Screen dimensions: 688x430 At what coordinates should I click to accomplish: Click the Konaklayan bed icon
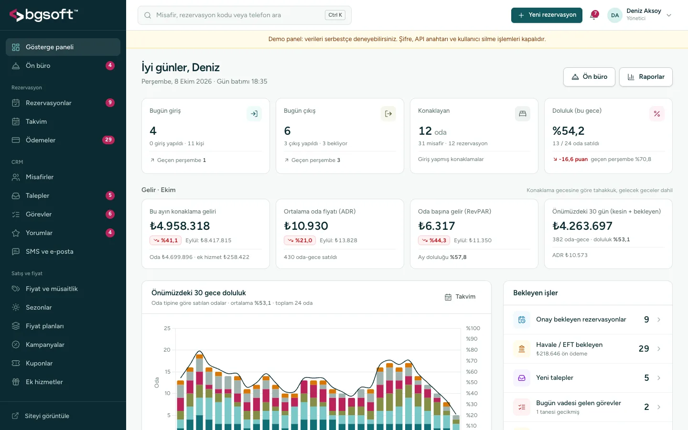pos(523,114)
